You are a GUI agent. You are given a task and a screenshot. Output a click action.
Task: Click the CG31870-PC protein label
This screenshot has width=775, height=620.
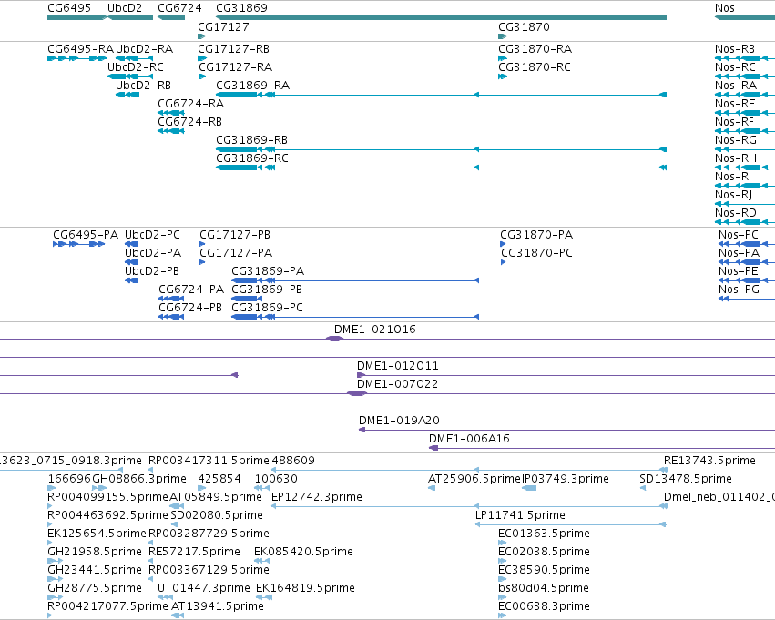(536, 253)
